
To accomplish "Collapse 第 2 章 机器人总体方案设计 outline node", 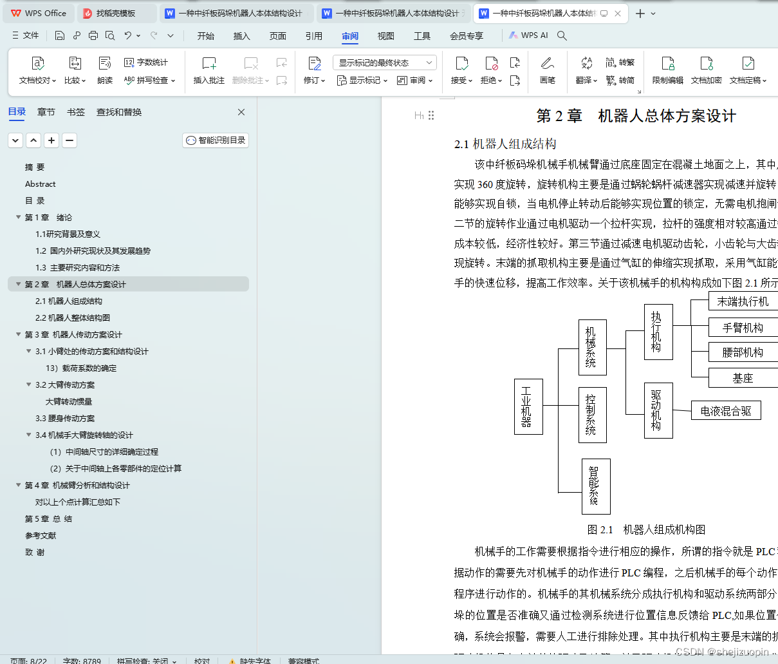I will (19, 284).
